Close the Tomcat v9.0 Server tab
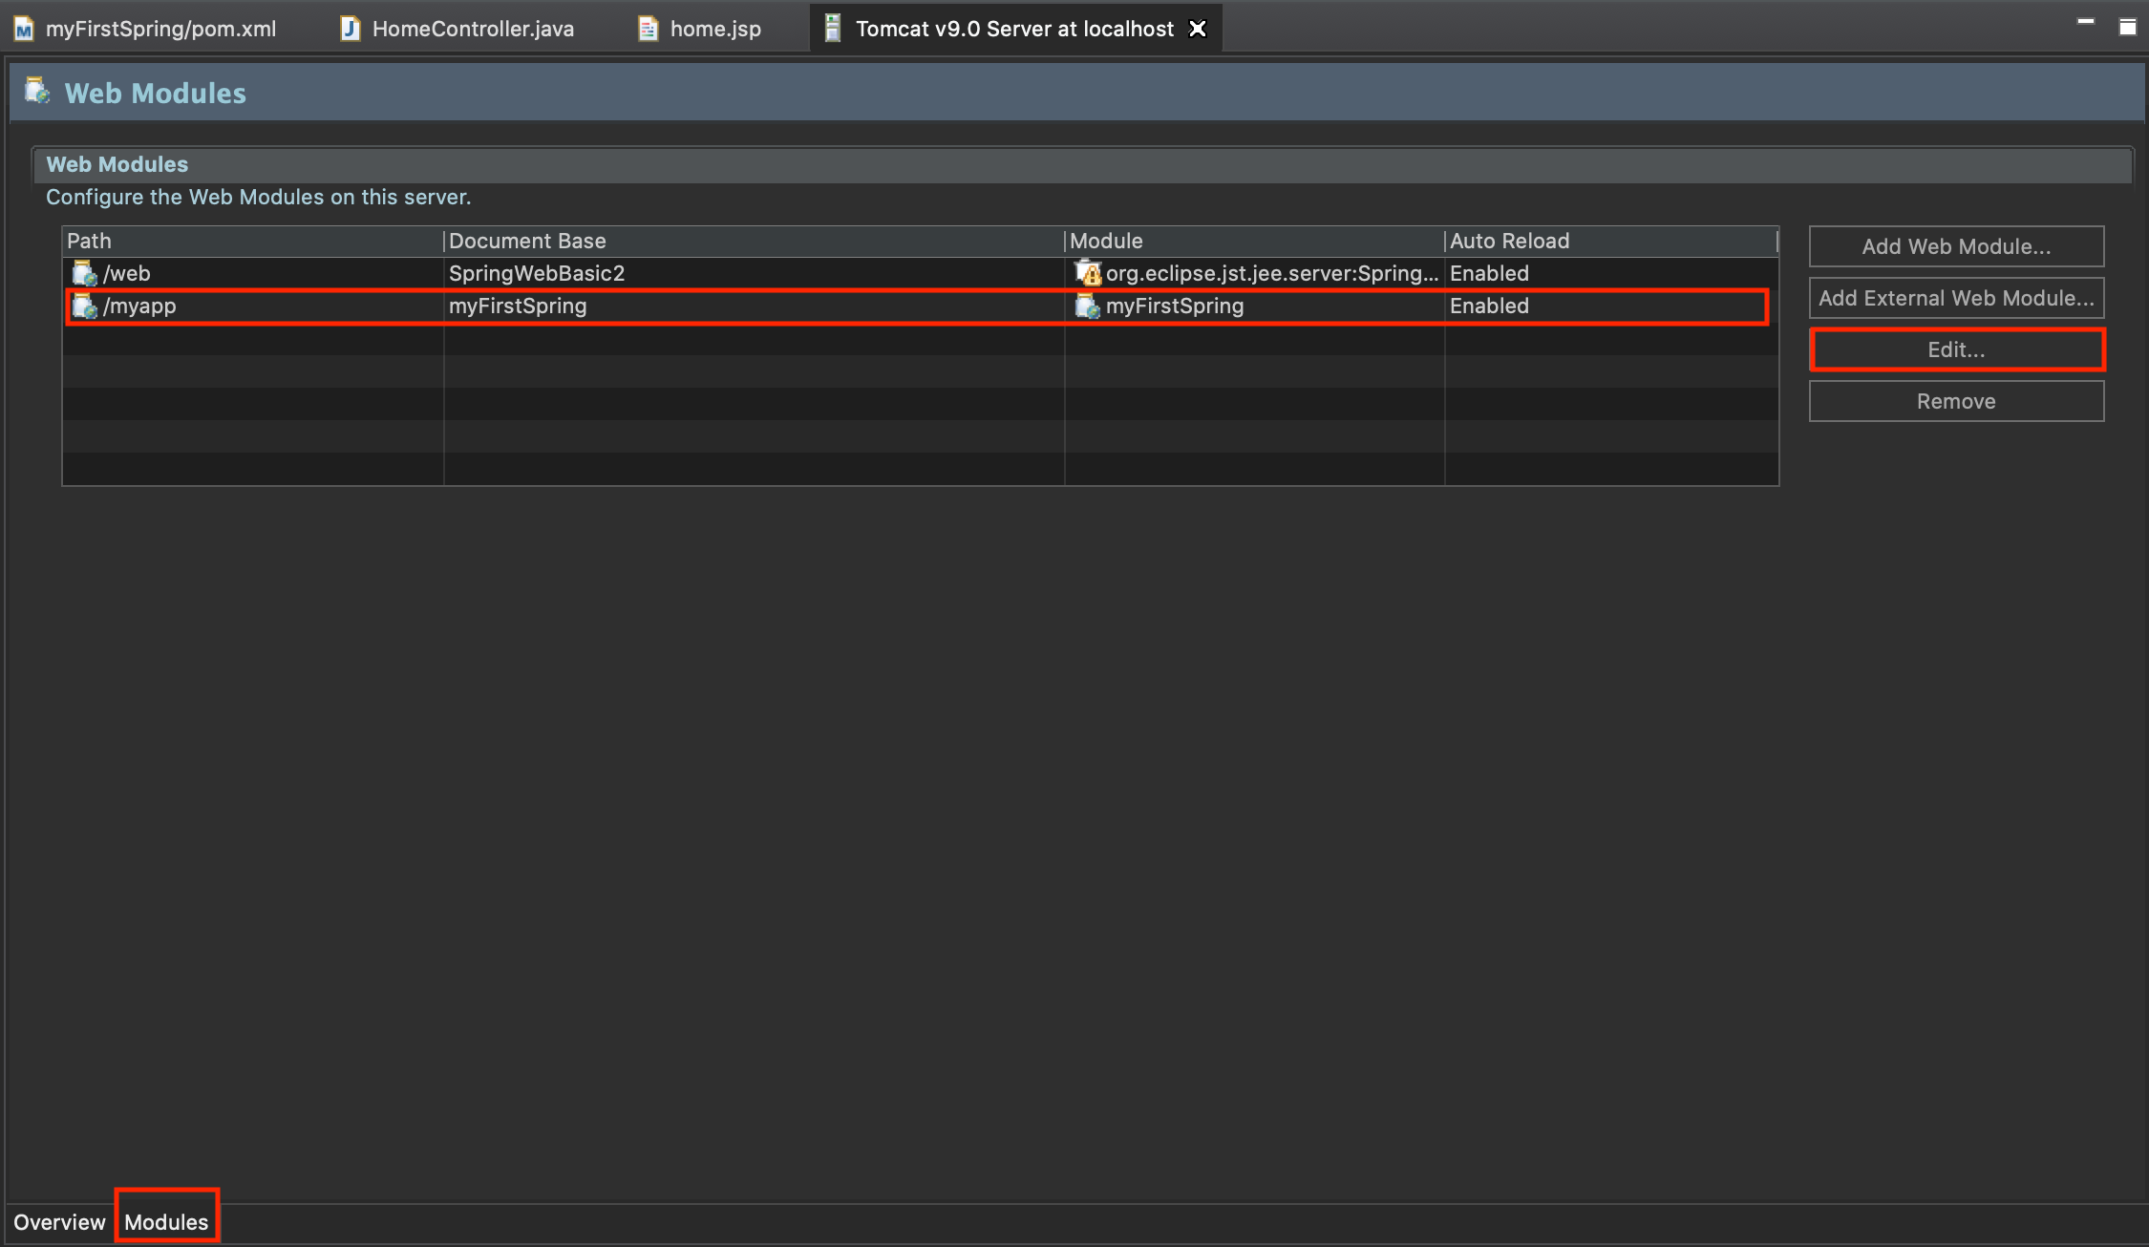 point(1198,29)
